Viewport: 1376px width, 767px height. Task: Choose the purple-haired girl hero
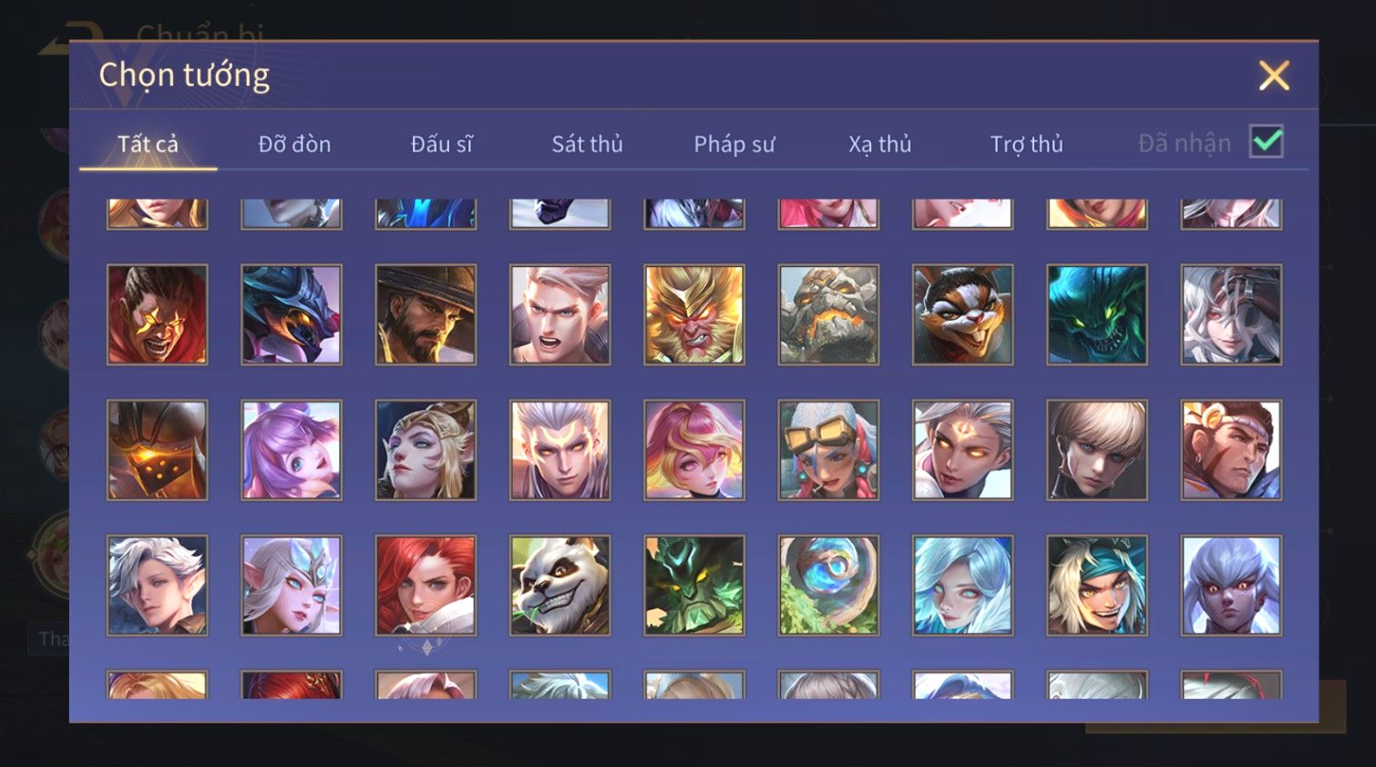(292, 450)
